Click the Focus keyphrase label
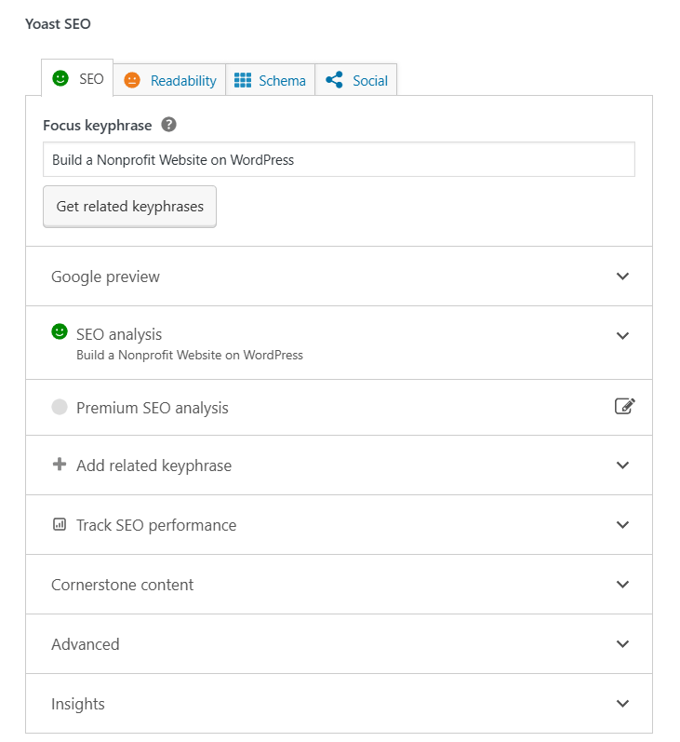Image resolution: width=680 pixels, height=742 pixels. click(x=98, y=126)
